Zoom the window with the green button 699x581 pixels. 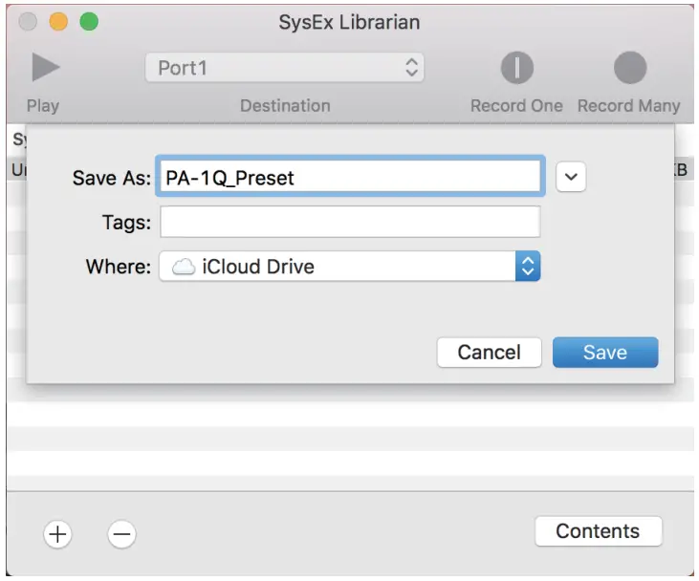88,22
